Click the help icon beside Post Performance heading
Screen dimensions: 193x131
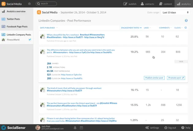(186, 21)
